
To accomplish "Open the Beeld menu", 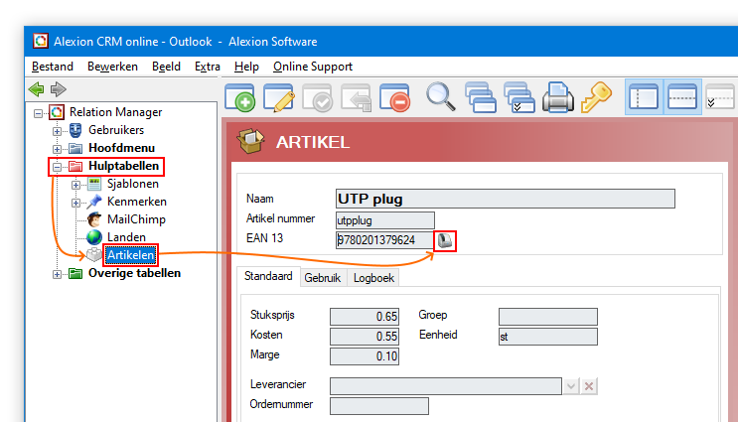I will 166,67.
